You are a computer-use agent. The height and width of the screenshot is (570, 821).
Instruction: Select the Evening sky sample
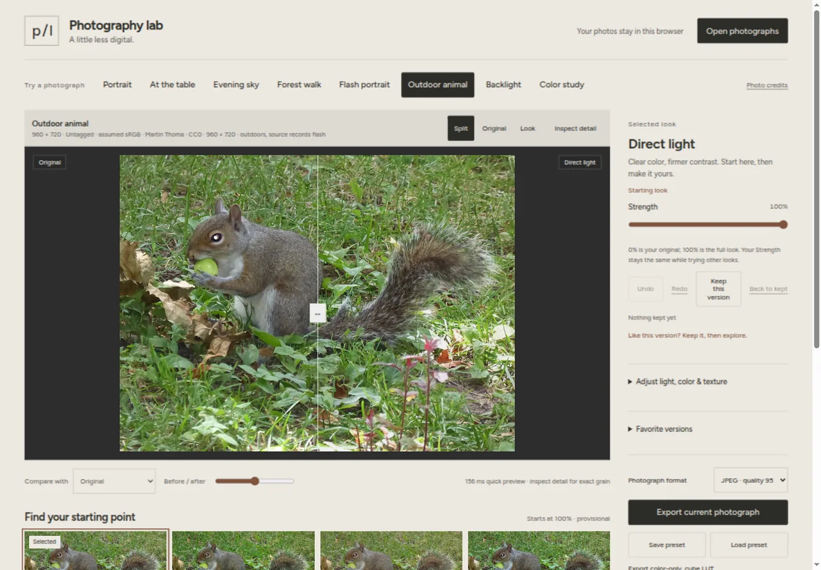pyautogui.click(x=236, y=85)
